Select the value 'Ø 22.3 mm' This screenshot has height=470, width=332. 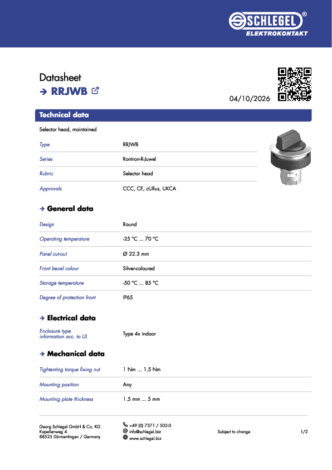[136, 254]
